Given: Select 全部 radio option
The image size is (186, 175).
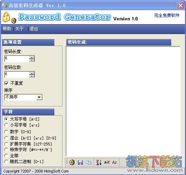Looking at the screenshot, I should click(x=6, y=156).
